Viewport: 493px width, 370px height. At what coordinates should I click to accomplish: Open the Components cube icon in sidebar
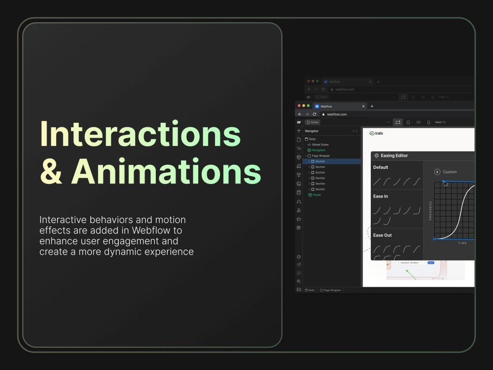[299, 157]
